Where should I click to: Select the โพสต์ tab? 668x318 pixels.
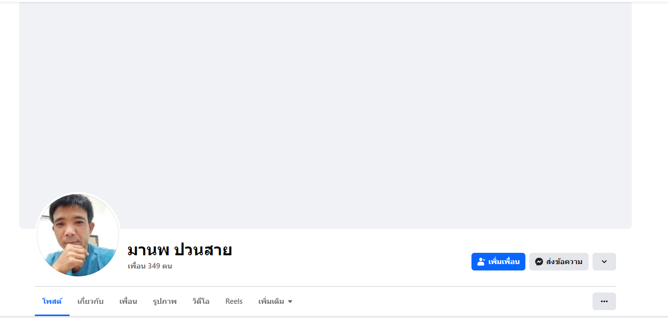coord(52,301)
